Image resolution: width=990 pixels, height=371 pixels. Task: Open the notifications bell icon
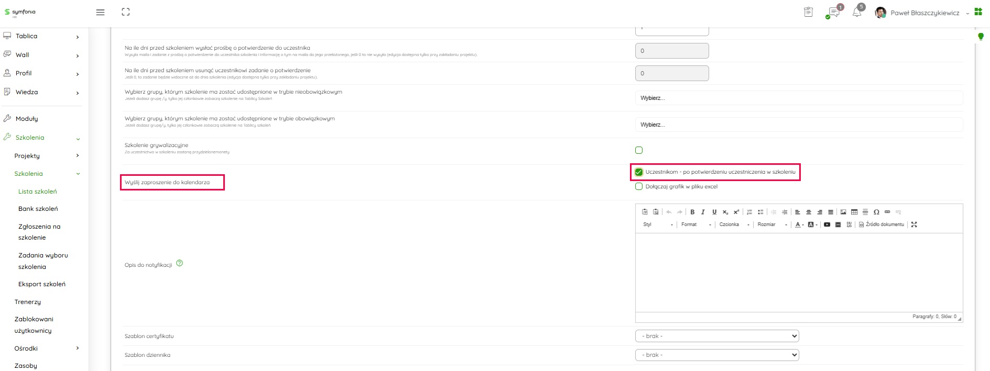point(857,12)
